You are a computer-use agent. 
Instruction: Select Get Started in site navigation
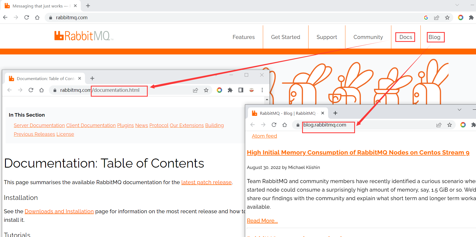(286, 37)
